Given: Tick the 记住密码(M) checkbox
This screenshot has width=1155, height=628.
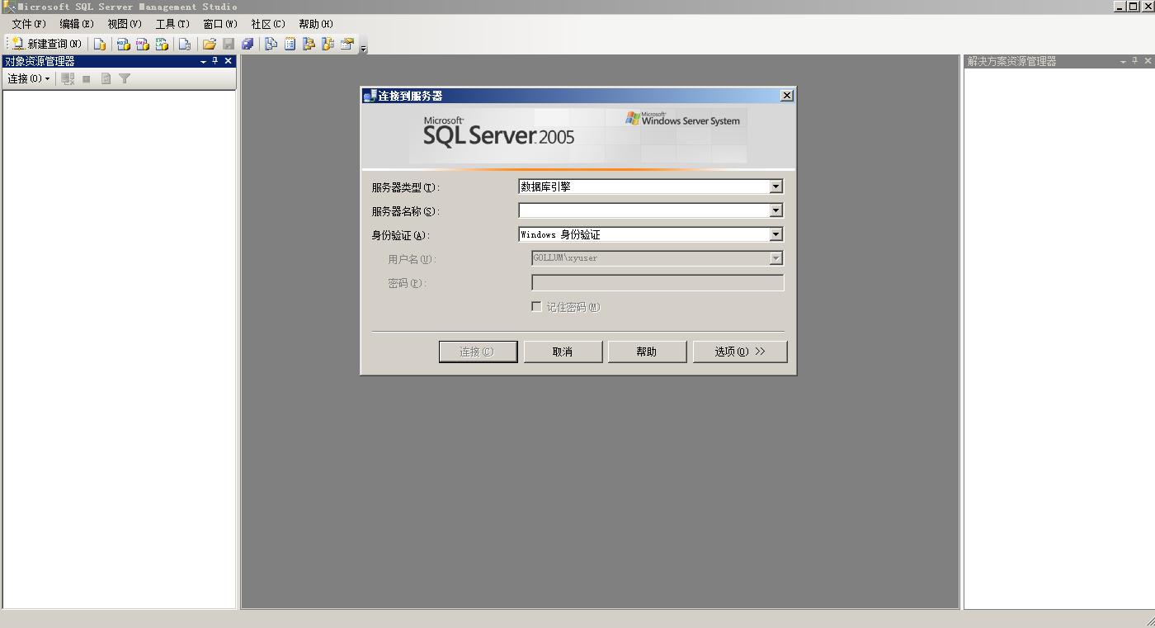Looking at the screenshot, I should coord(536,306).
